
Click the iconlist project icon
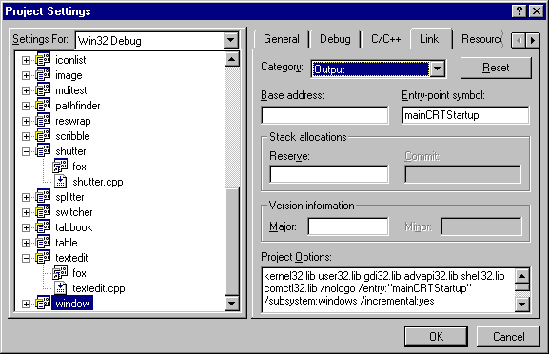pyautogui.click(x=43, y=60)
